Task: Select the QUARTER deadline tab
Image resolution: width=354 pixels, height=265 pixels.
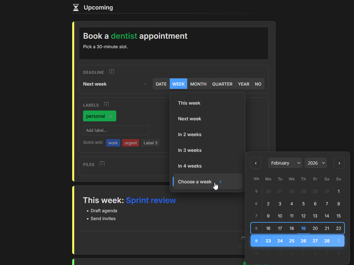Action: (x=222, y=84)
